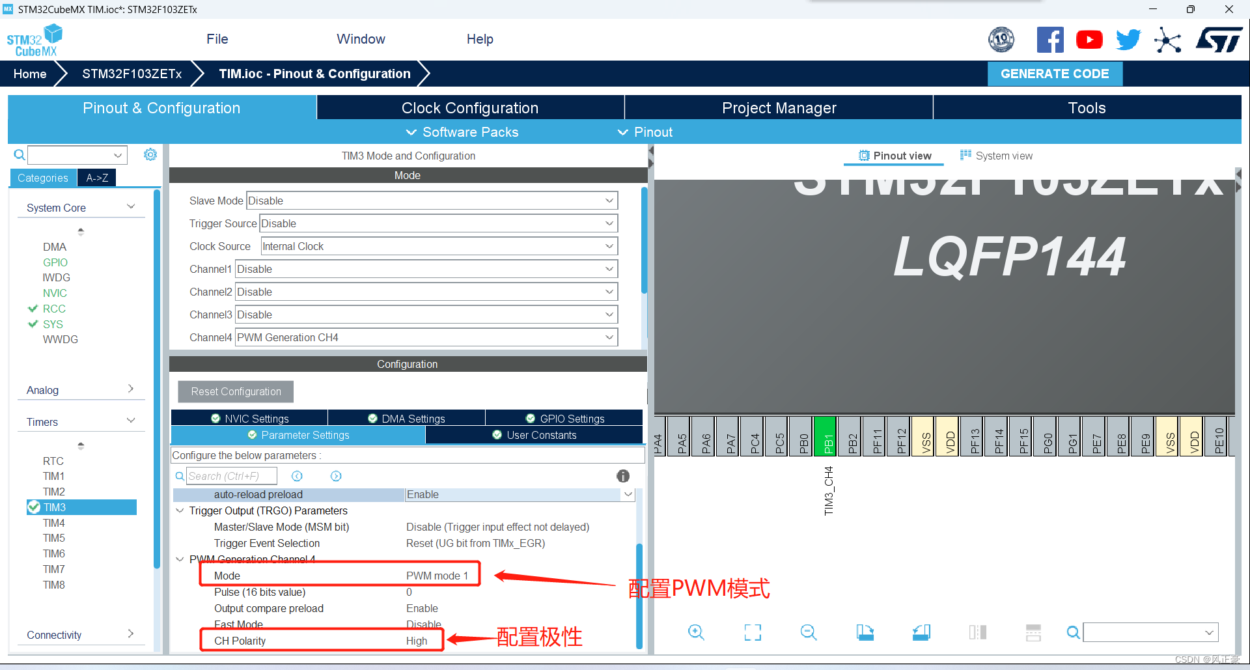The width and height of the screenshot is (1250, 670).
Task: Open the NVIC Settings tab
Action: (x=249, y=418)
